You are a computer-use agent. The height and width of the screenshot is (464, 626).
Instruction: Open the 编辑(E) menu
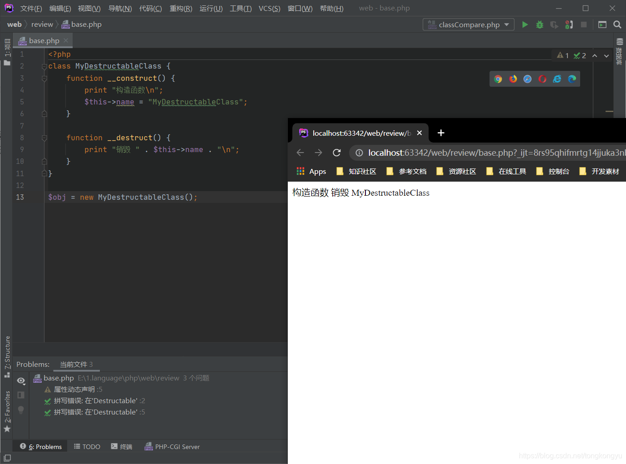(60, 8)
